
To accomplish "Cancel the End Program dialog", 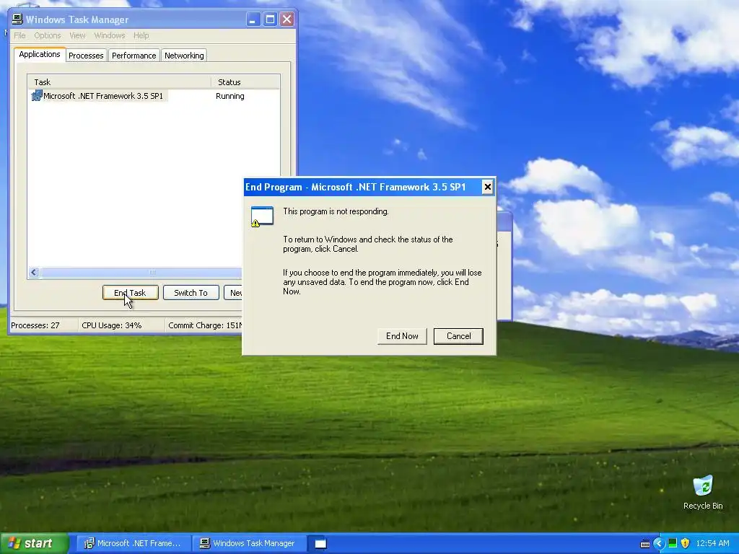I will click(458, 336).
